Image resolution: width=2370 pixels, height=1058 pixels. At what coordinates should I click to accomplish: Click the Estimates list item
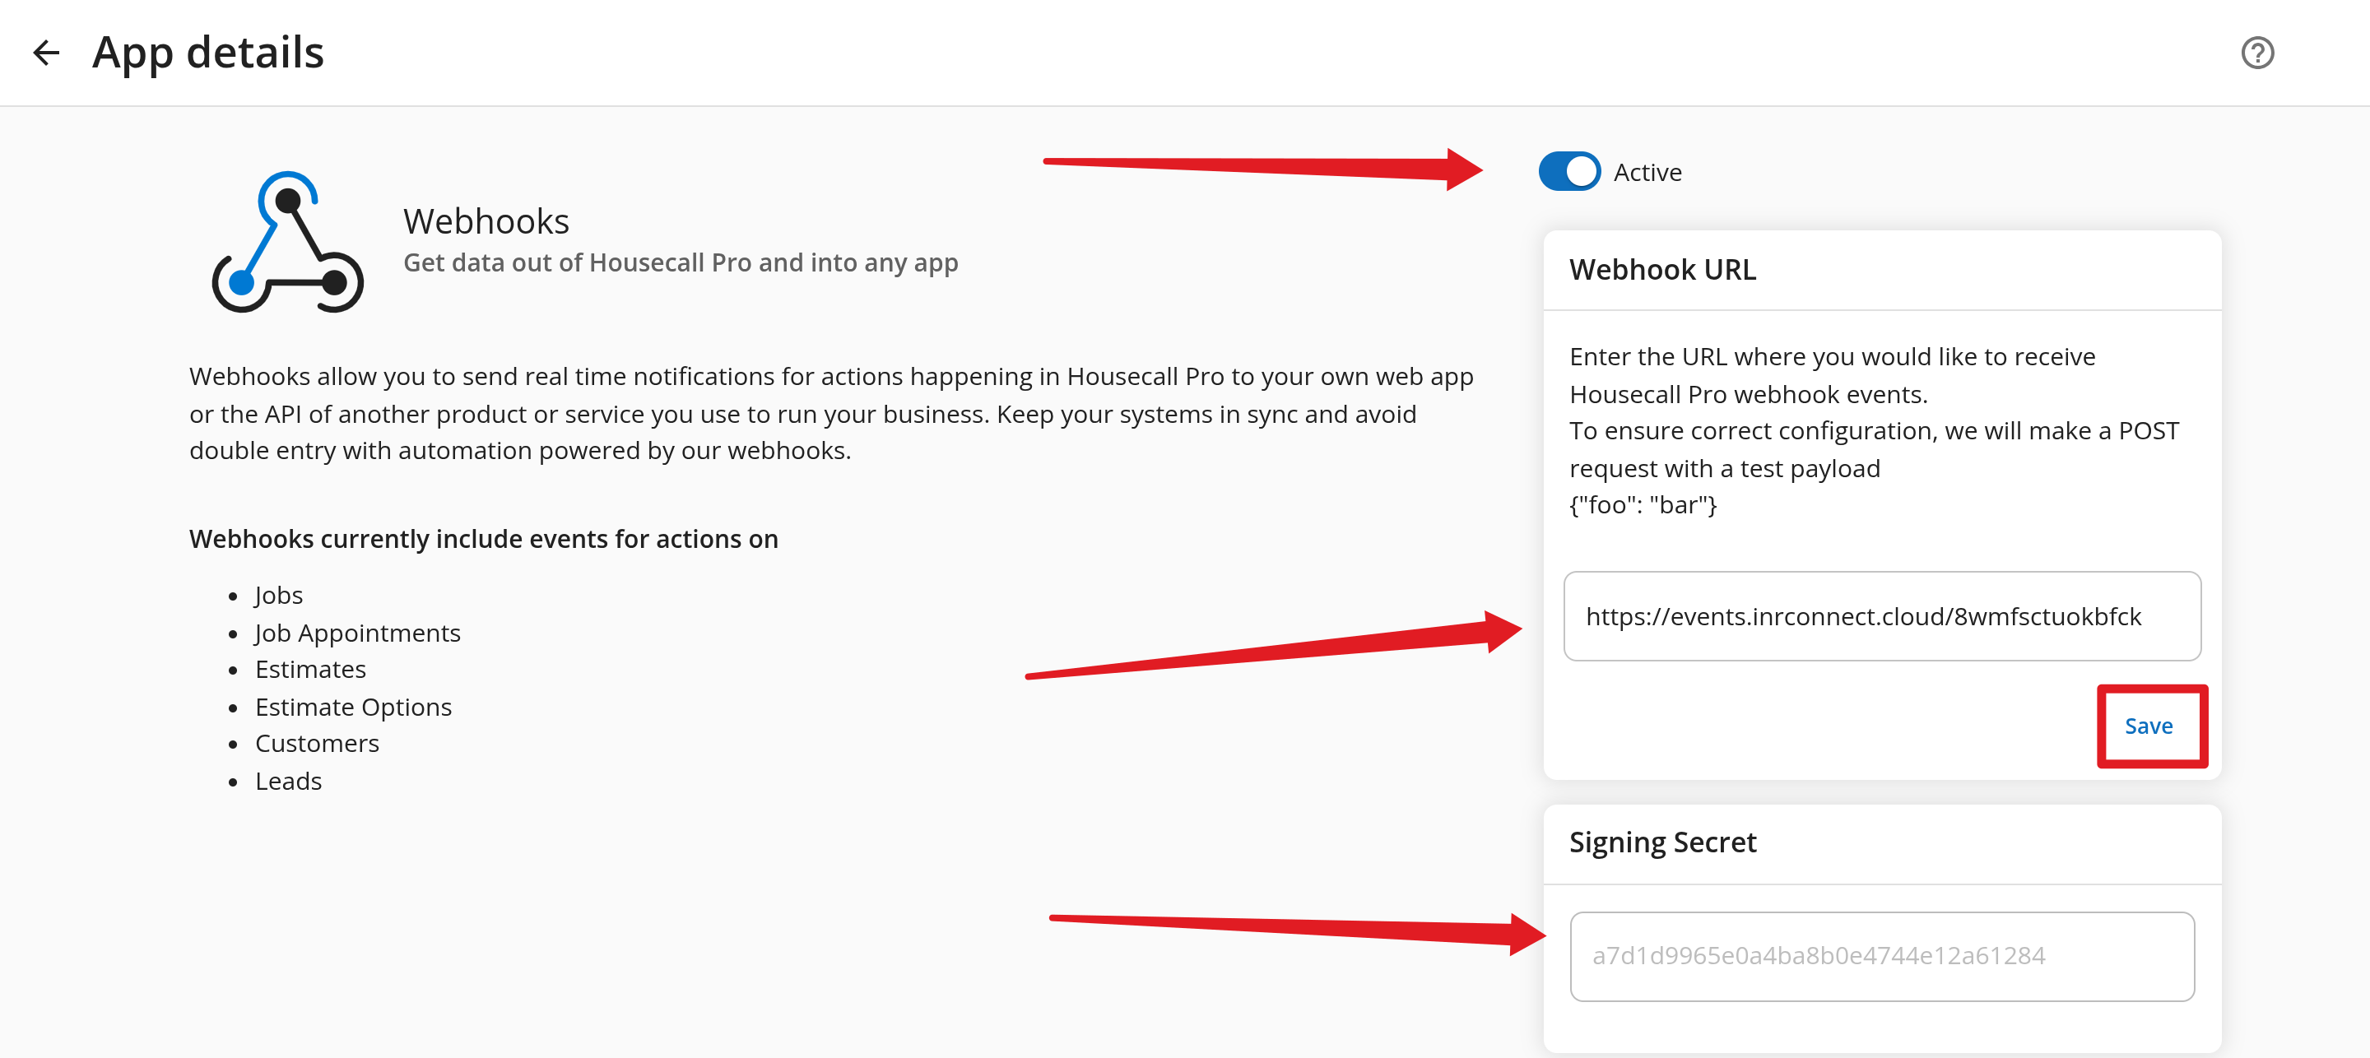pyautogui.click(x=310, y=670)
